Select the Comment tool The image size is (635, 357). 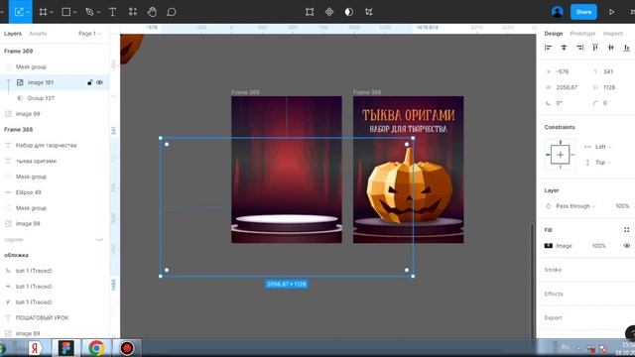click(172, 12)
